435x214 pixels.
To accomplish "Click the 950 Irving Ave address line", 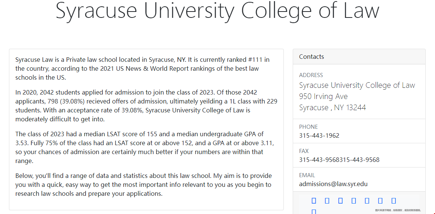I will [323, 96].
